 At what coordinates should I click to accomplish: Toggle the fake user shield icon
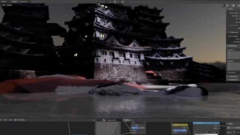coord(124,120)
